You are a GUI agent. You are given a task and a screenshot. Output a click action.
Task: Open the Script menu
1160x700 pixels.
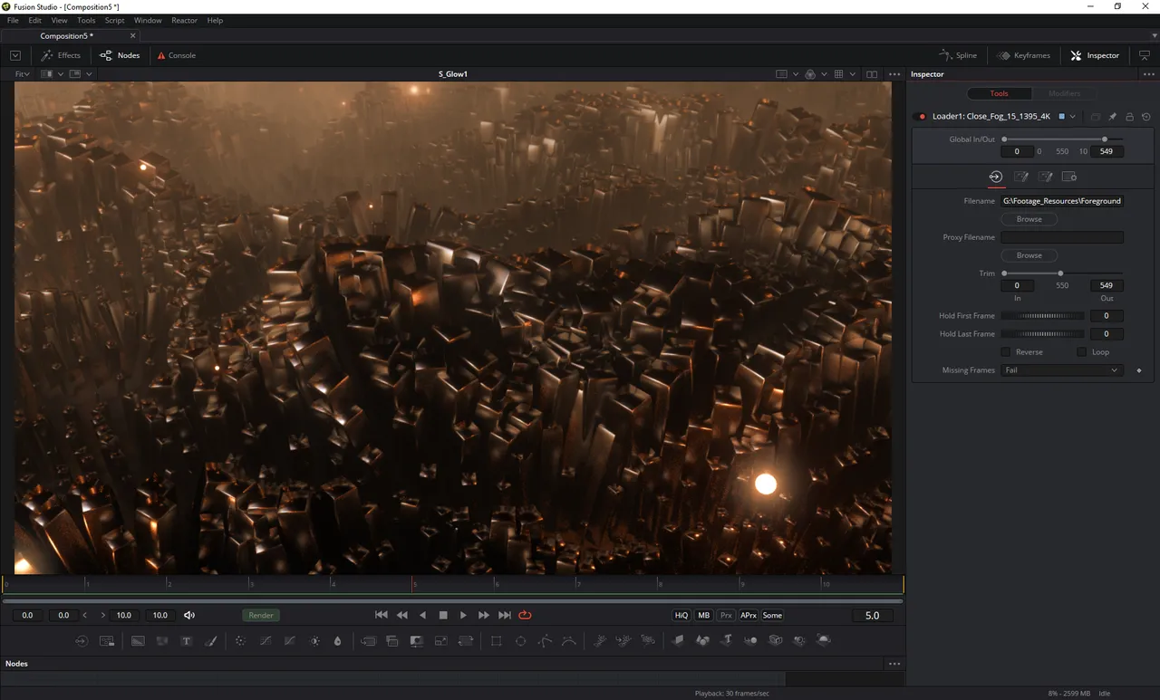(x=115, y=20)
